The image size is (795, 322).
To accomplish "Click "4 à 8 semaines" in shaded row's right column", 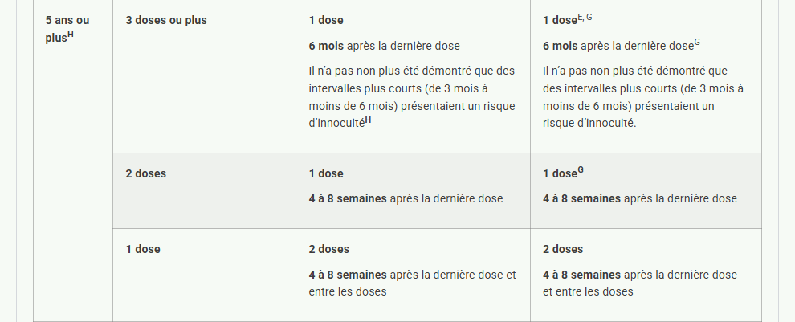I will point(581,198).
